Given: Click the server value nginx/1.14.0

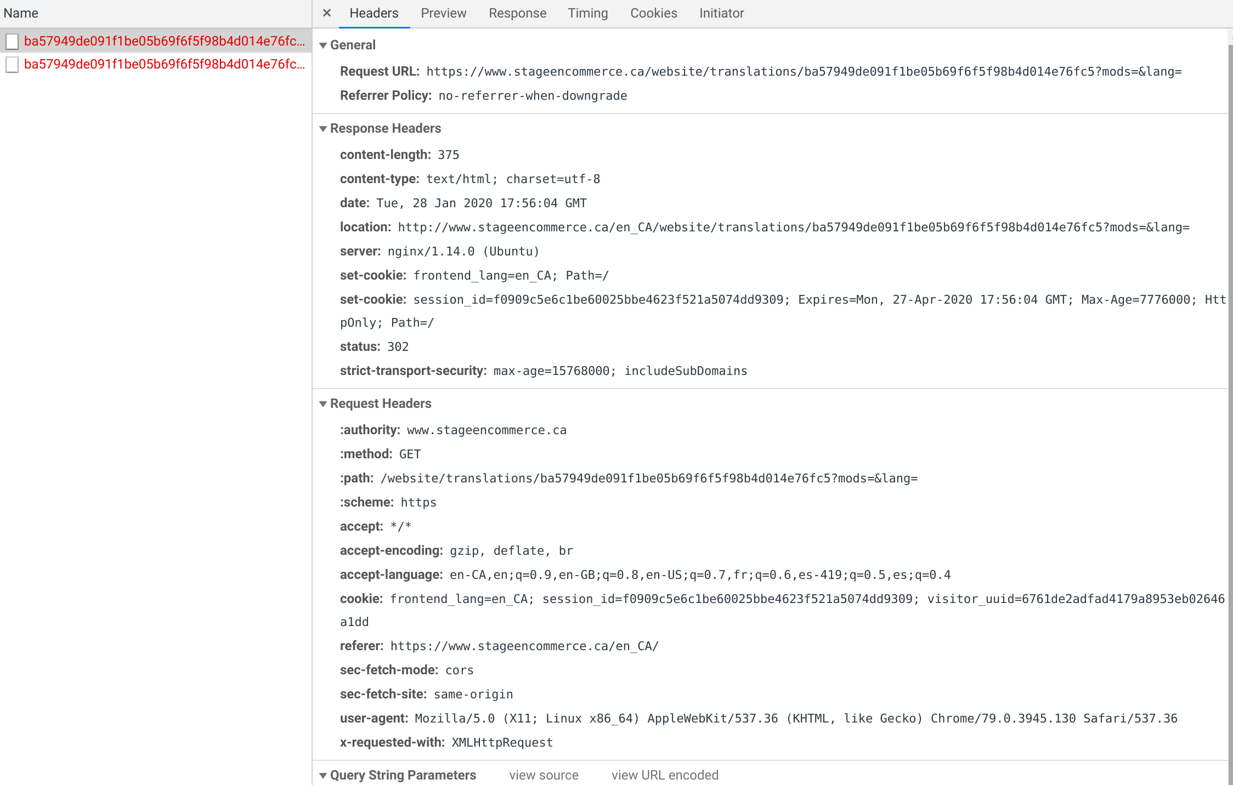Looking at the screenshot, I should pos(463,252).
